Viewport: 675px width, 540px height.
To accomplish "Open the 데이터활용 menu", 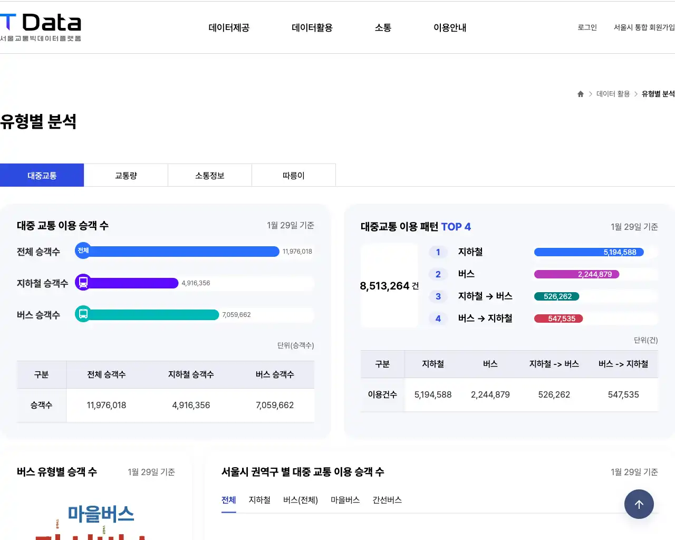I will [312, 27].
